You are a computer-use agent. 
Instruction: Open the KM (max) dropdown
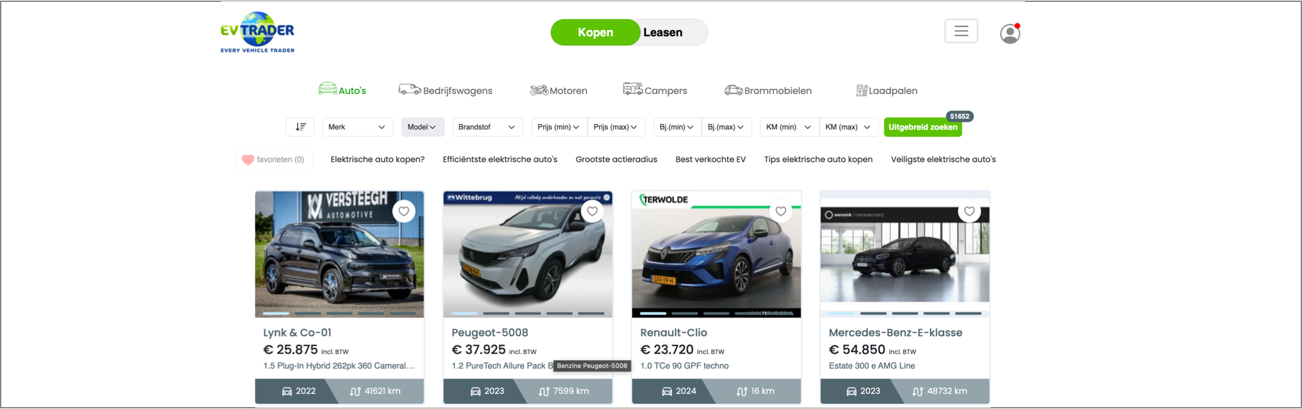pyautogui.click(x=849, y=127)
